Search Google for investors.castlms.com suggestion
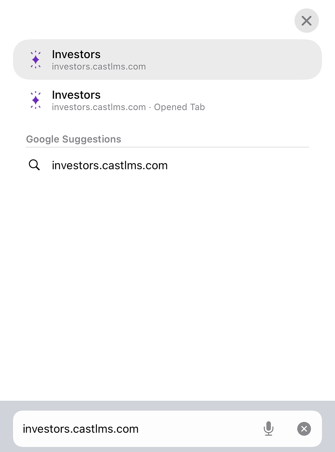 click(110, 165)
